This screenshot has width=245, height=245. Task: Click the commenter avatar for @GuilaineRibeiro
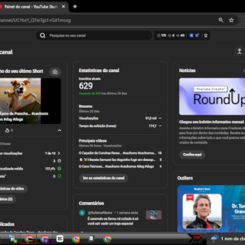pyautogui.click(x=82, y=213)
